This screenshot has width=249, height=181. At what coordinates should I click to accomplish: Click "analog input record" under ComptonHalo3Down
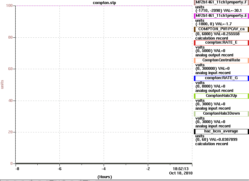213,126
